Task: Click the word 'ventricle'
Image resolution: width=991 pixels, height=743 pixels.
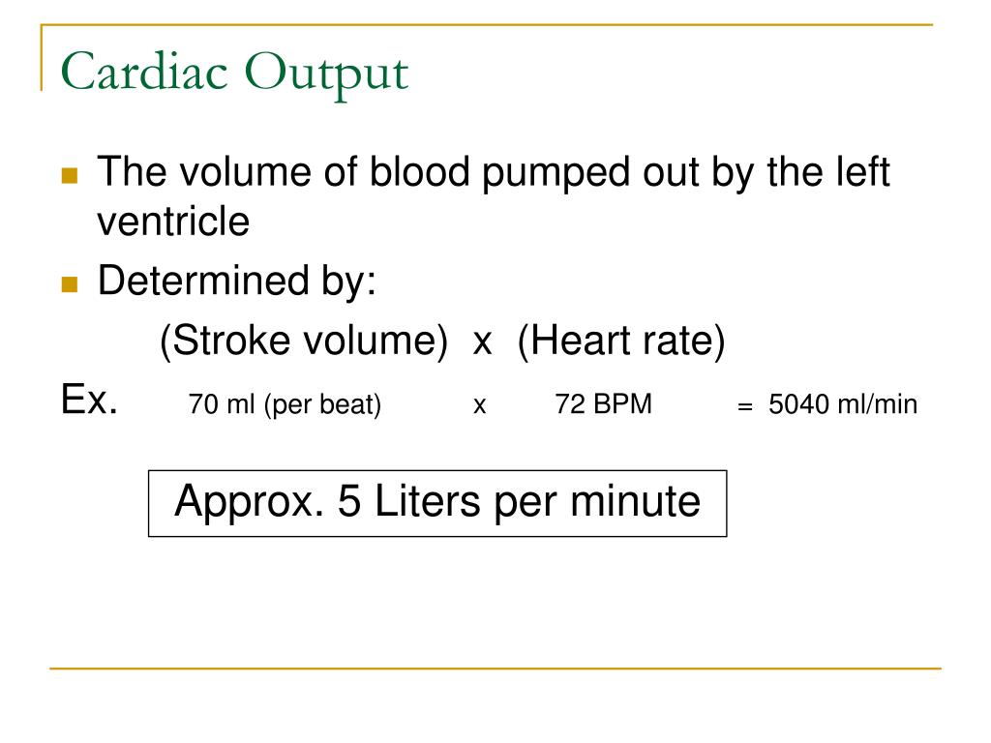Action: pyautogui.click(x=173, y=222)
